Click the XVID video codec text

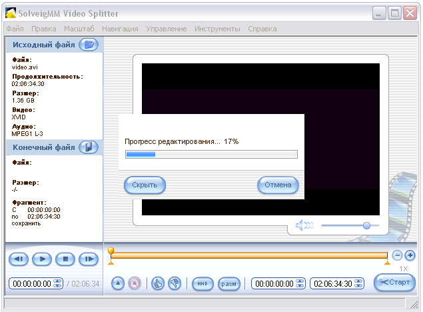point(19,117)
